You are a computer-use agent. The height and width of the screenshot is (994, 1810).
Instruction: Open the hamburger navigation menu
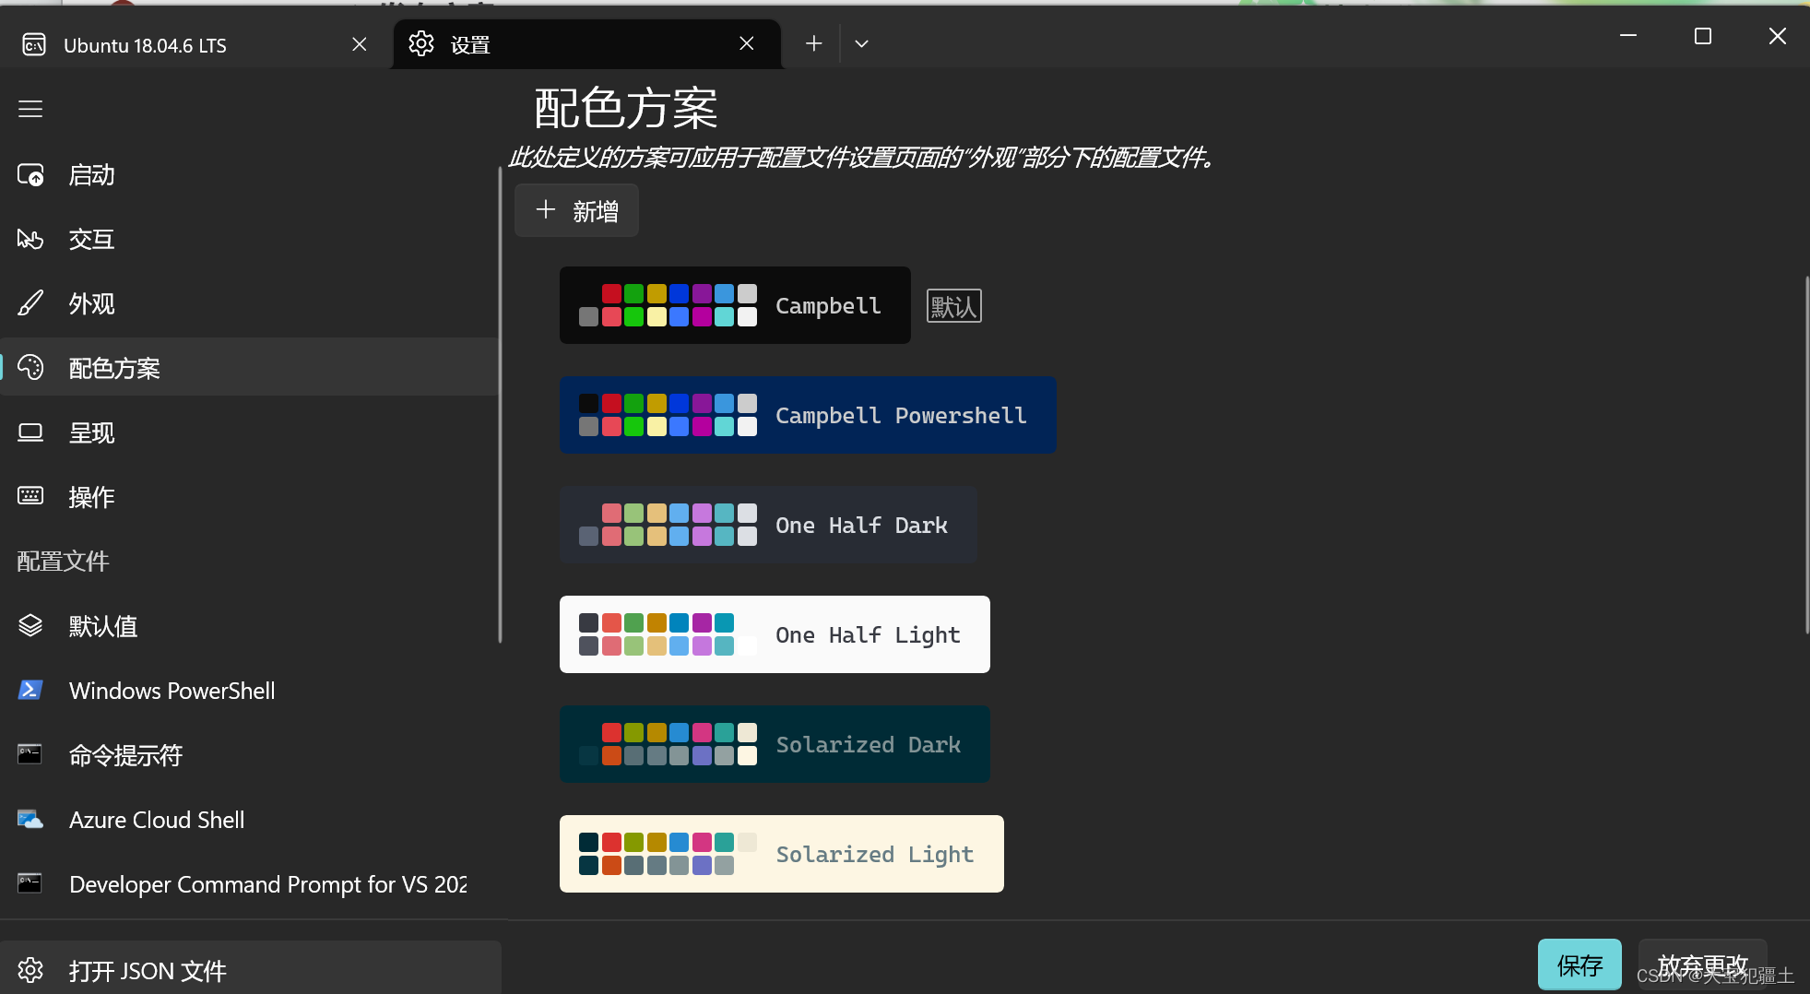[30, 109]
